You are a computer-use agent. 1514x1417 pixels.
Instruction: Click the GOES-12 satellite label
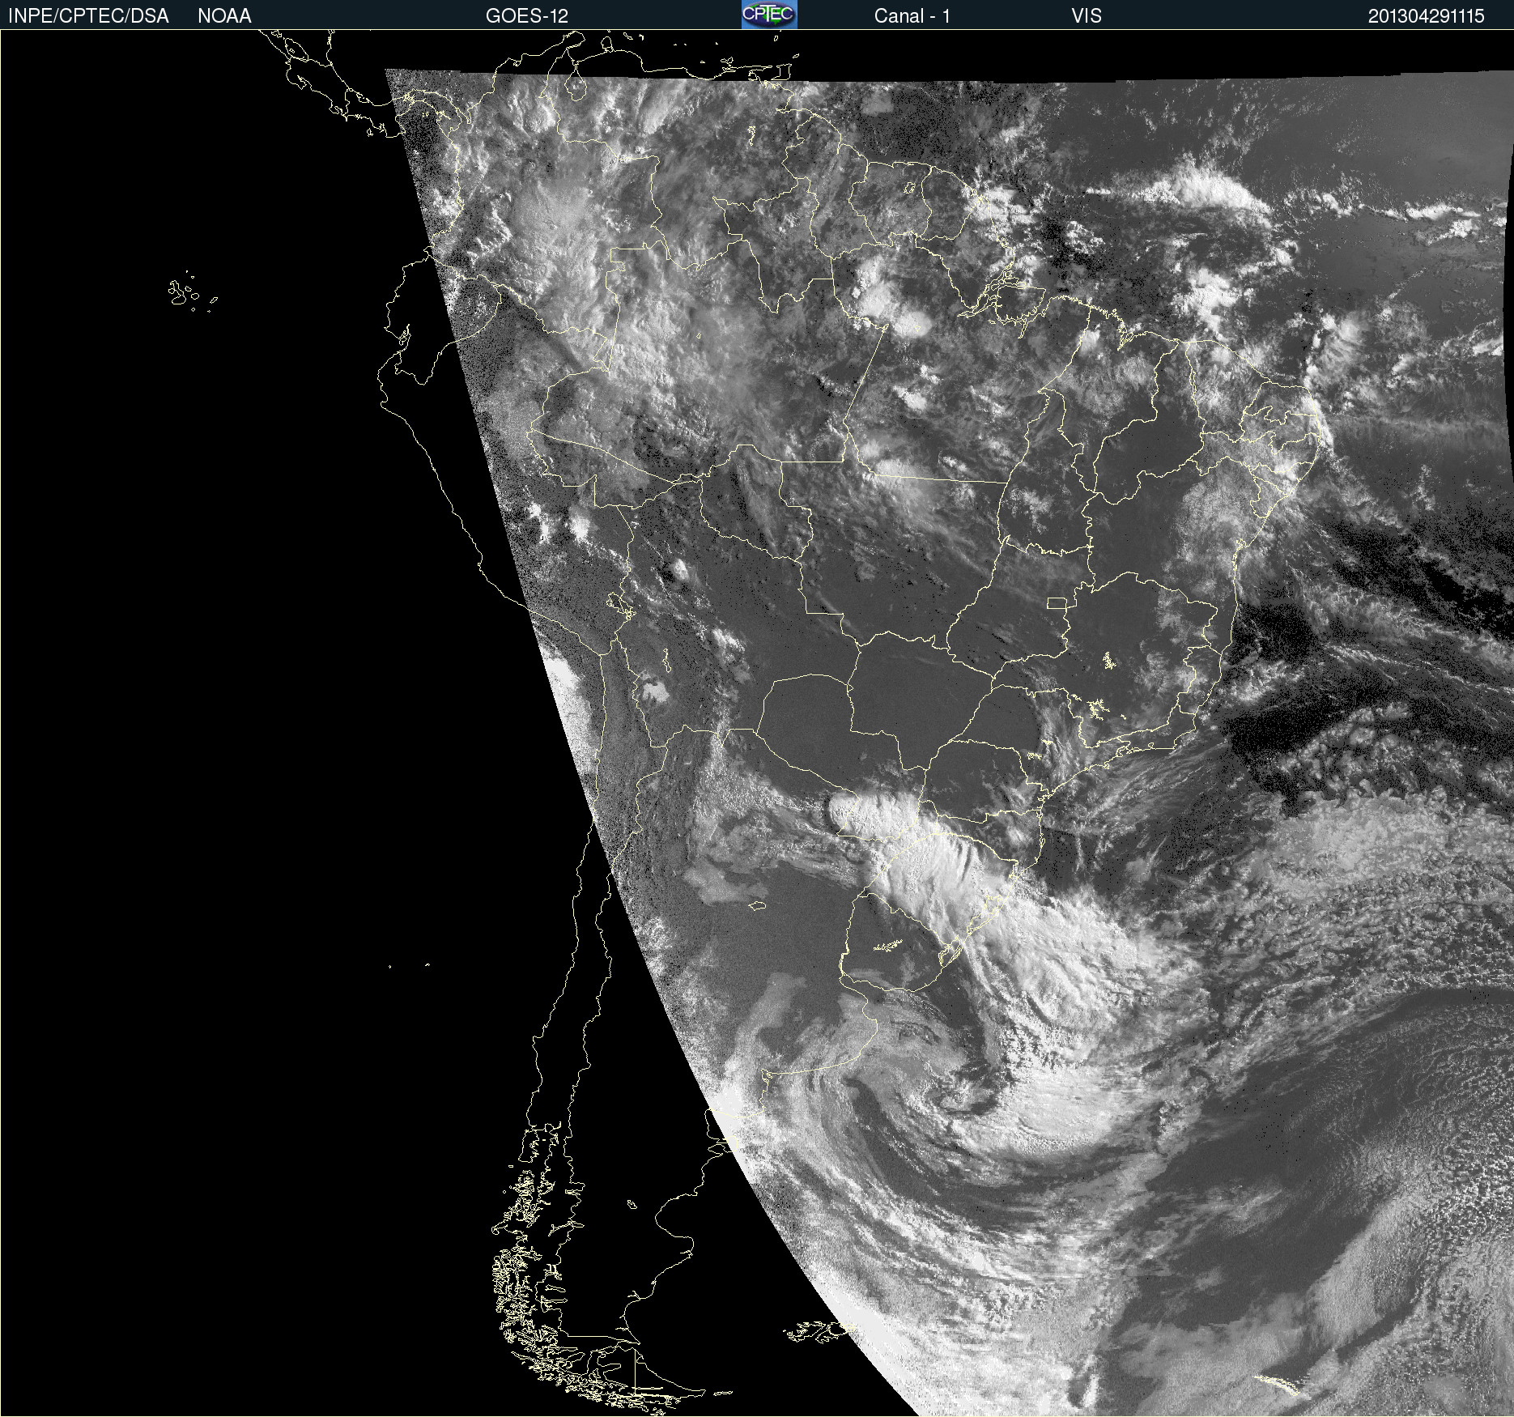coord(527,16)
